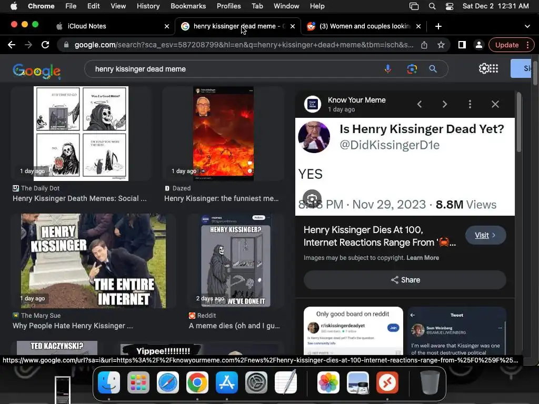Click the Chrome forward arrow

pyautogui.click(x=28, y=45)
